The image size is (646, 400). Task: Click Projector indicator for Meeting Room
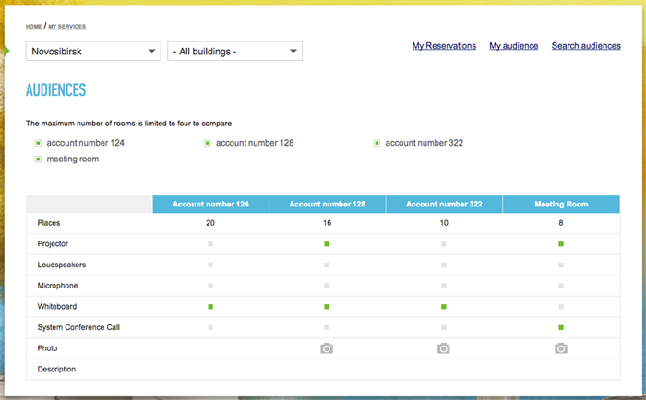coord(561,244)
